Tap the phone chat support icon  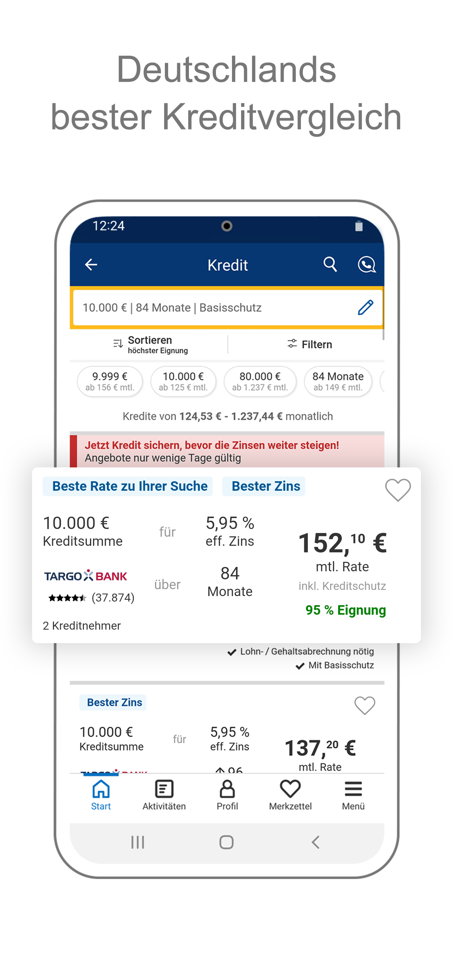pyautogui.click(x=366, y=264)
